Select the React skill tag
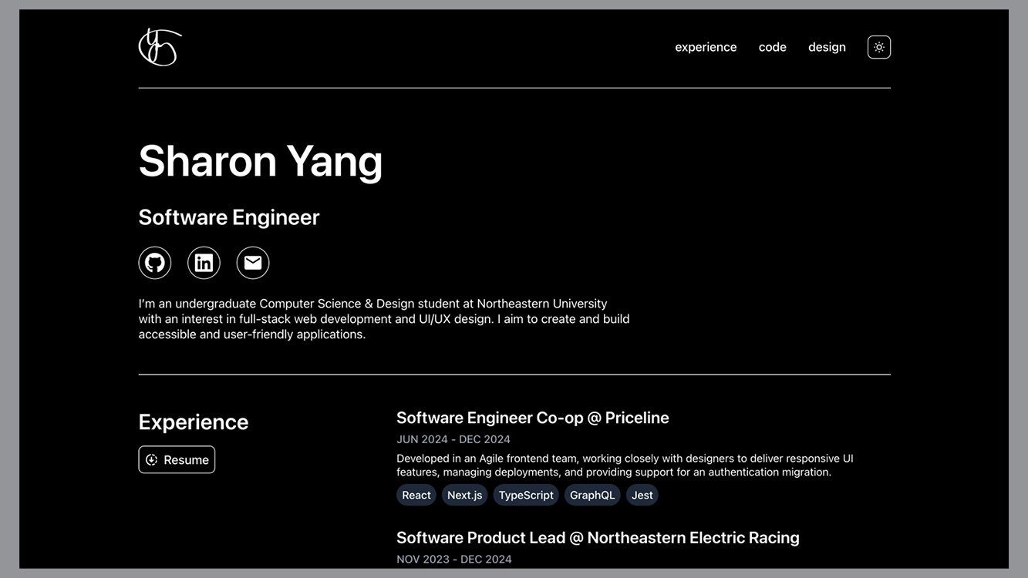Image resolution: width=1028 pixels, height=578 pixels. [416, 495]
